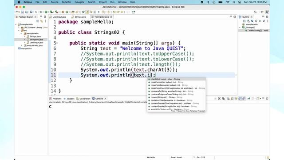Toggle Block Selection mode in toolbar

pos(95,12)
